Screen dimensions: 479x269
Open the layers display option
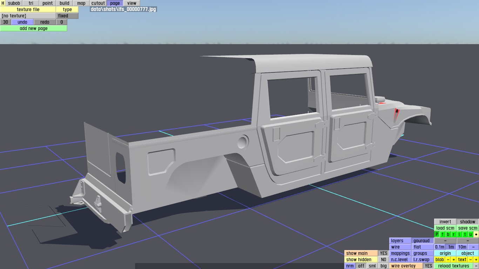[x=400, y=241]
